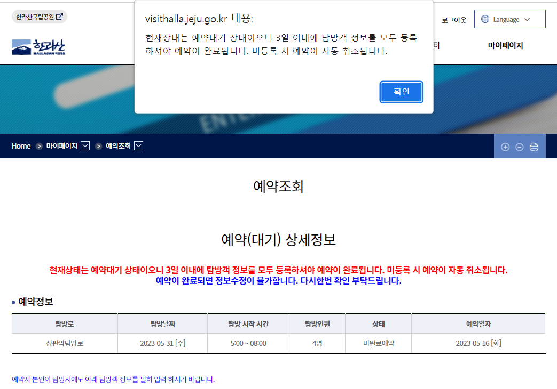Expand the 예약조회 breadcrumb dropdown arrow
The width and height of the screenshot is (557, 389).
[138, 146]
